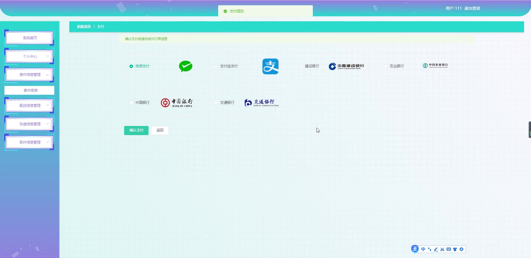The image size is (531, 258).
Task: Click the 系统首页 breadcrumb link
Action: [x=84, y=27]
